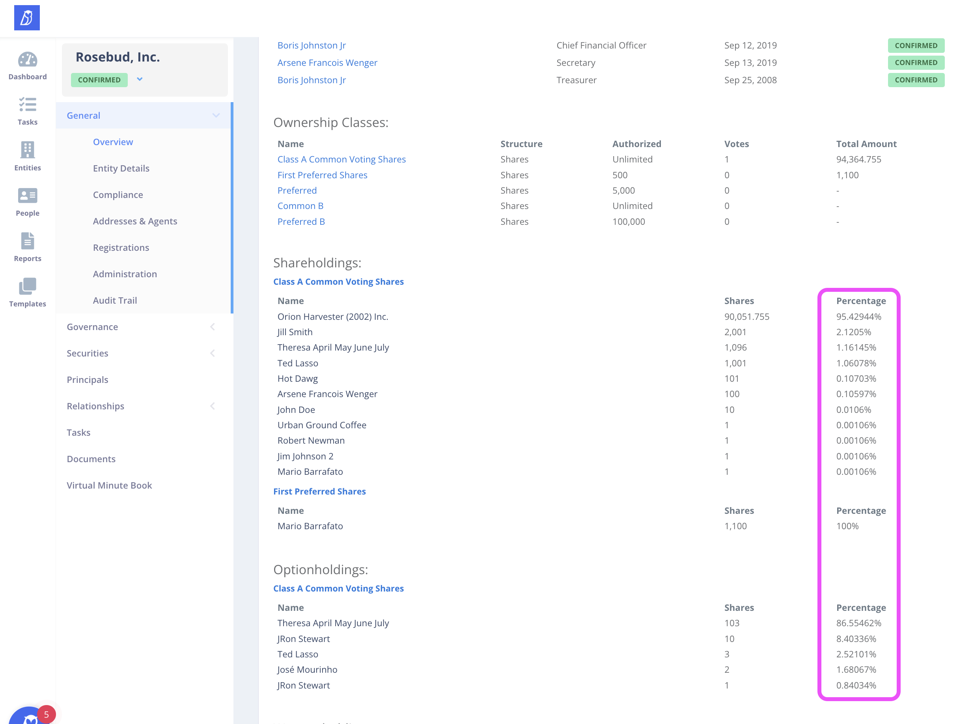959x724 pixels.
Task: Open dropdown arrow beside the entity's CONFIRMED status
Action: (x=140, y=79)
